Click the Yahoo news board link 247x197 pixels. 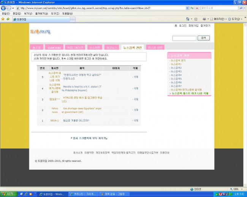(55, 110)
